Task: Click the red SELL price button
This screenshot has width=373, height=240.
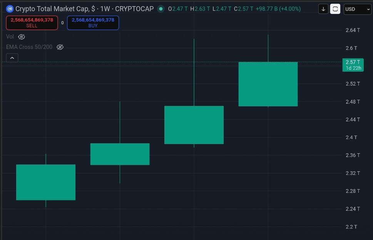Action: pos(32,23)
